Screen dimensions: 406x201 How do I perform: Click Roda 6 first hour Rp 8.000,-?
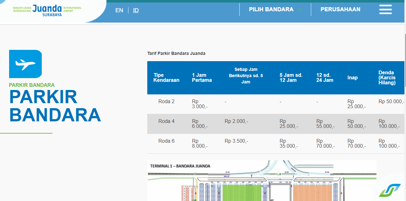pos(200,144)
